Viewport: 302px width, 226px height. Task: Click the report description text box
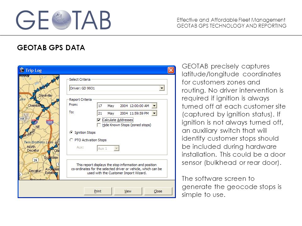tap(117, 169)
